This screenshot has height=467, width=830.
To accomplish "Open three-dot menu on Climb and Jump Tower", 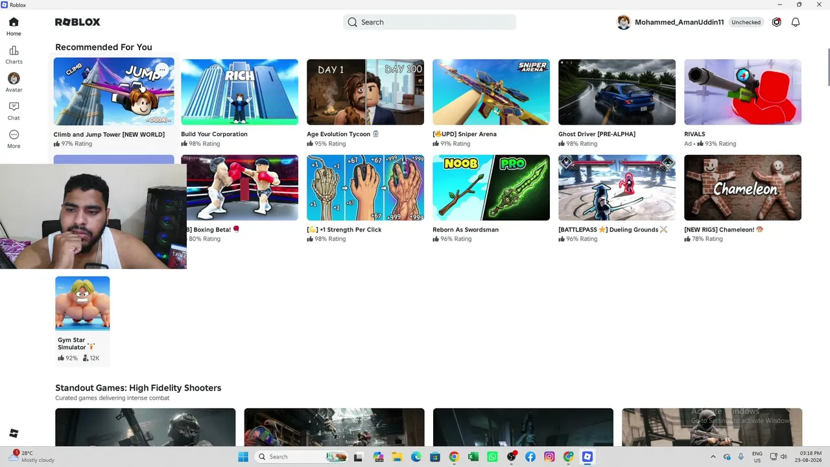I will coord(162,69).
